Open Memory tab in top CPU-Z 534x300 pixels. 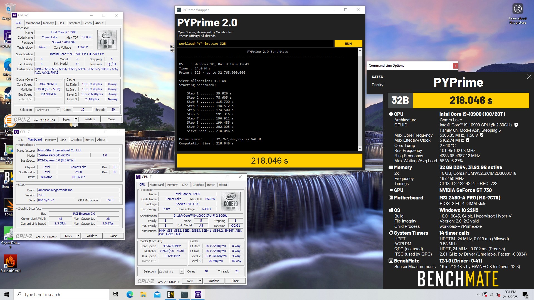pos(48,23)
